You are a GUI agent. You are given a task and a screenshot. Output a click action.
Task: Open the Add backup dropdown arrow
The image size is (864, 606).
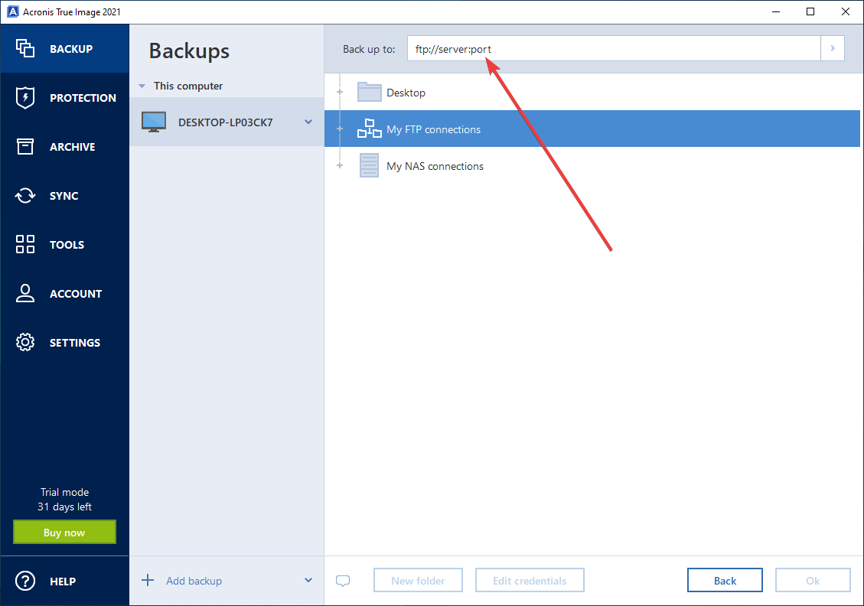coord(308,580)
